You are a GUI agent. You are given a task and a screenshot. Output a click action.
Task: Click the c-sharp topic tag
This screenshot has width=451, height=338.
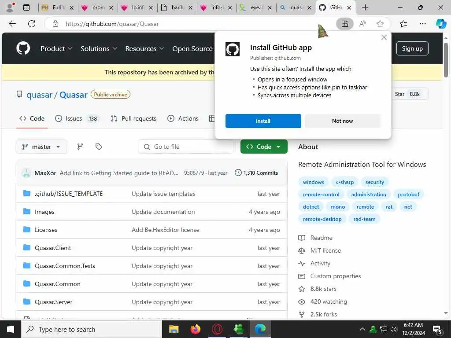[344, 182]
